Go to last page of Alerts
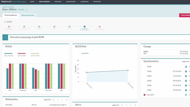190x107 pixels. pyautogui.click(x=135, y=105)
